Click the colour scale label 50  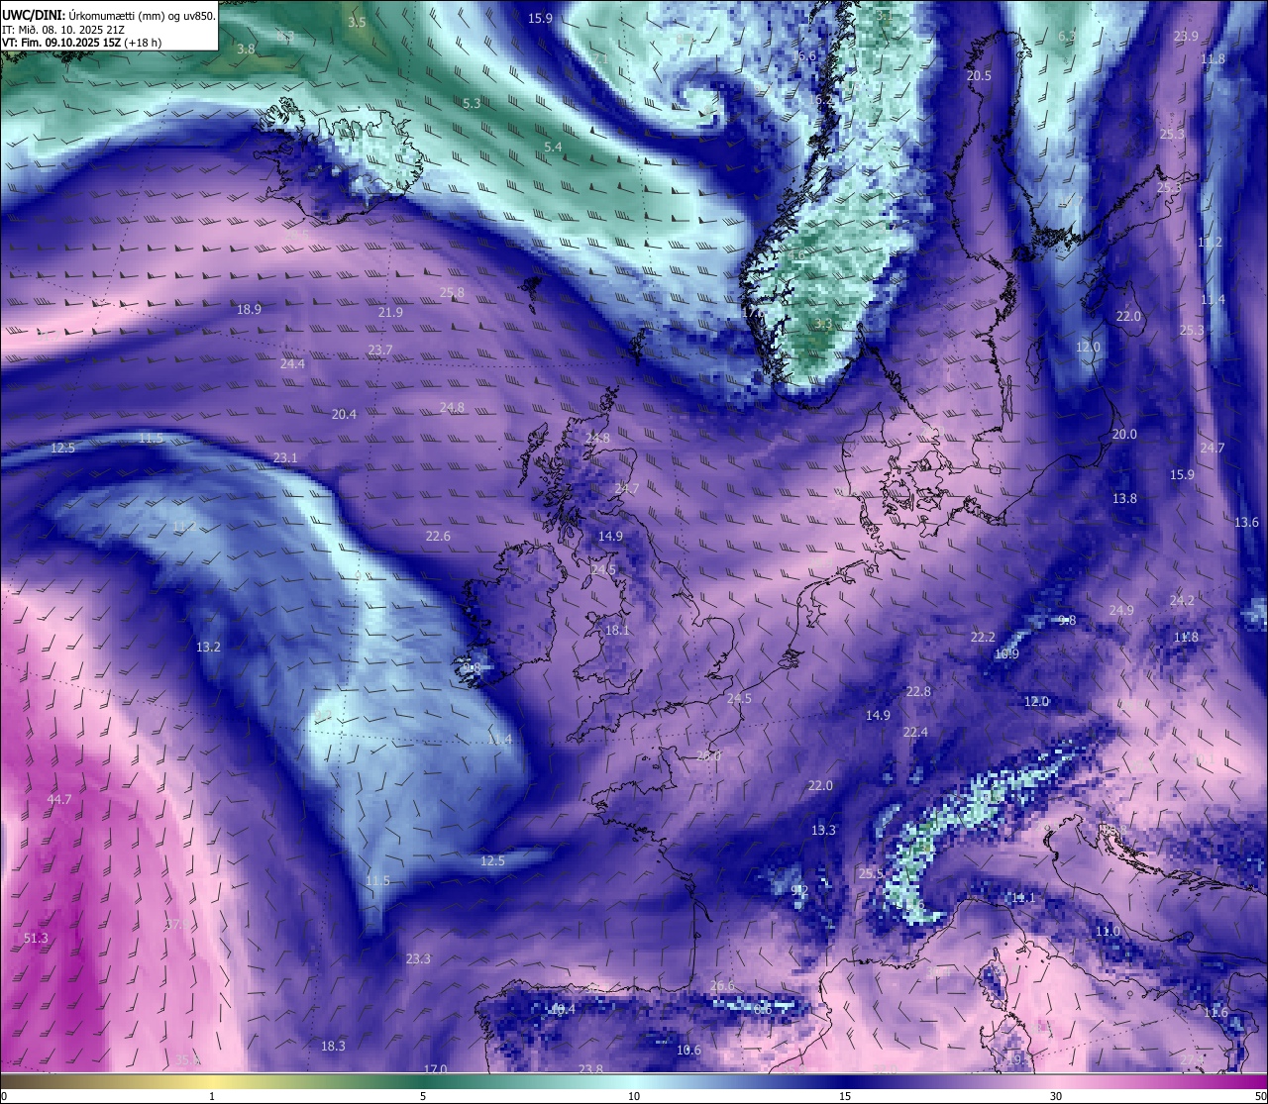1260,1096
